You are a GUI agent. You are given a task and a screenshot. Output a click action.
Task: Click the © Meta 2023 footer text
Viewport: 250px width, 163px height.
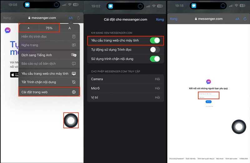[x=244, y=159]
